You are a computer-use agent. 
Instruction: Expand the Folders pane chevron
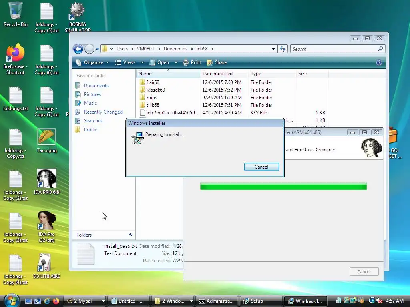tap(130, 235)
